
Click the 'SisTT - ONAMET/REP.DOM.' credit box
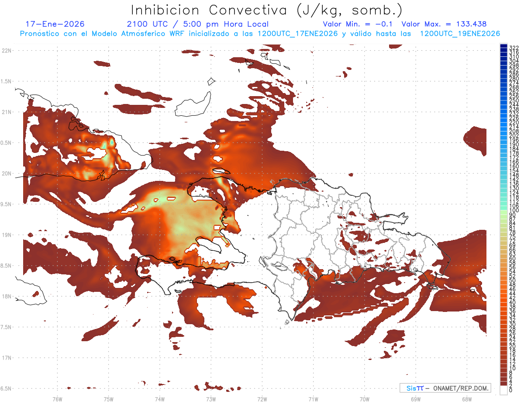click(x=445, y=388)
